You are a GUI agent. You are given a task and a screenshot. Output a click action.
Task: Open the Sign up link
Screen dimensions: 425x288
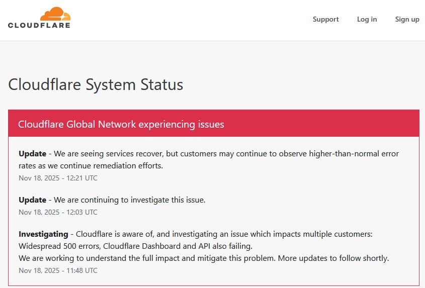click(x=407, y=19)
